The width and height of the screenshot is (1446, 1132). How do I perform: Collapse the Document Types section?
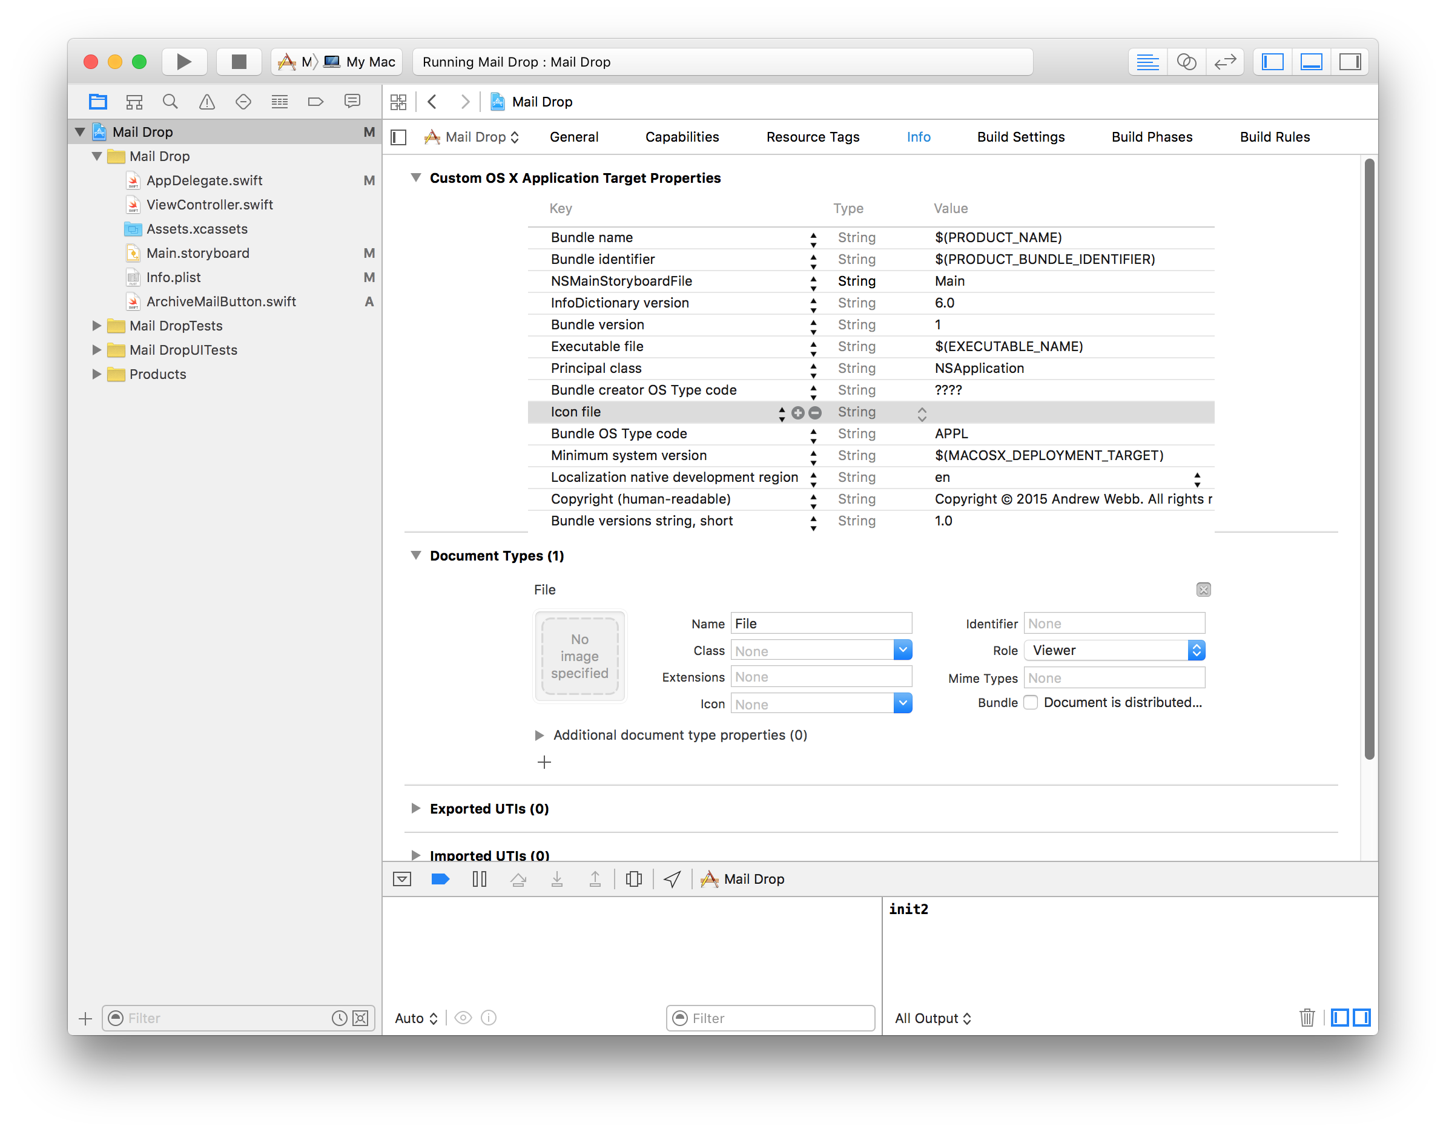click(x=416, y=555)
